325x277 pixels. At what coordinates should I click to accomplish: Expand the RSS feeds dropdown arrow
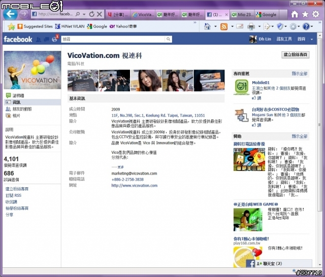coord(232,26)
